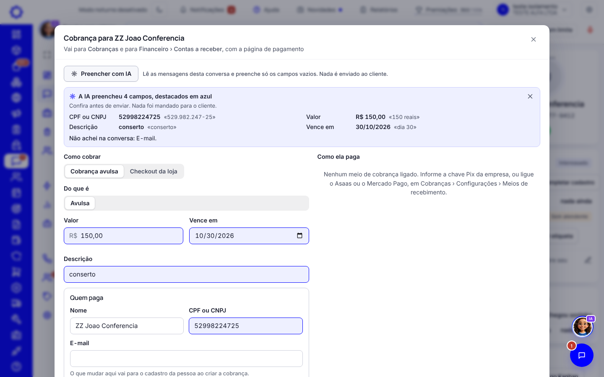This screenshot has height=377, width=604.
Task: Click the 30/10/2026 date in AI summary
Action: (373, 127)
